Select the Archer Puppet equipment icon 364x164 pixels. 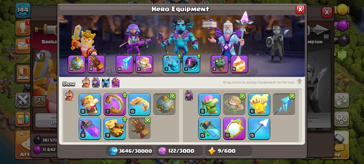coord(209,104)
